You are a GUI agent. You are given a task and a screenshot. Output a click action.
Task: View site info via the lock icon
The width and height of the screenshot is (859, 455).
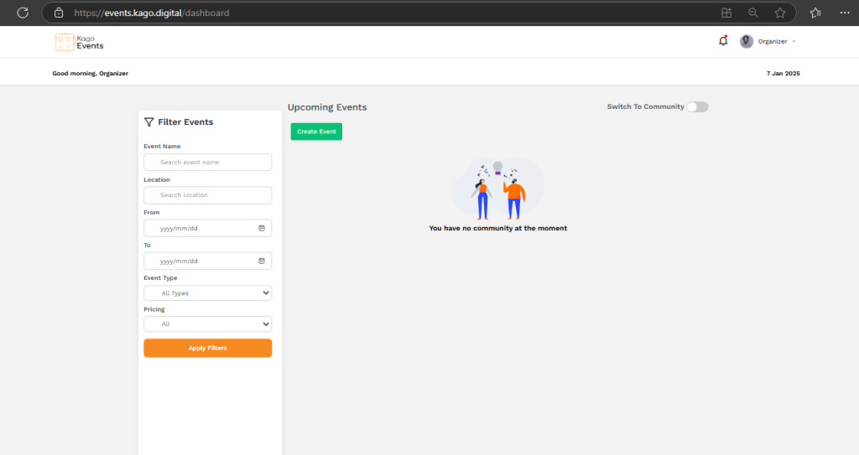[58, 13]
